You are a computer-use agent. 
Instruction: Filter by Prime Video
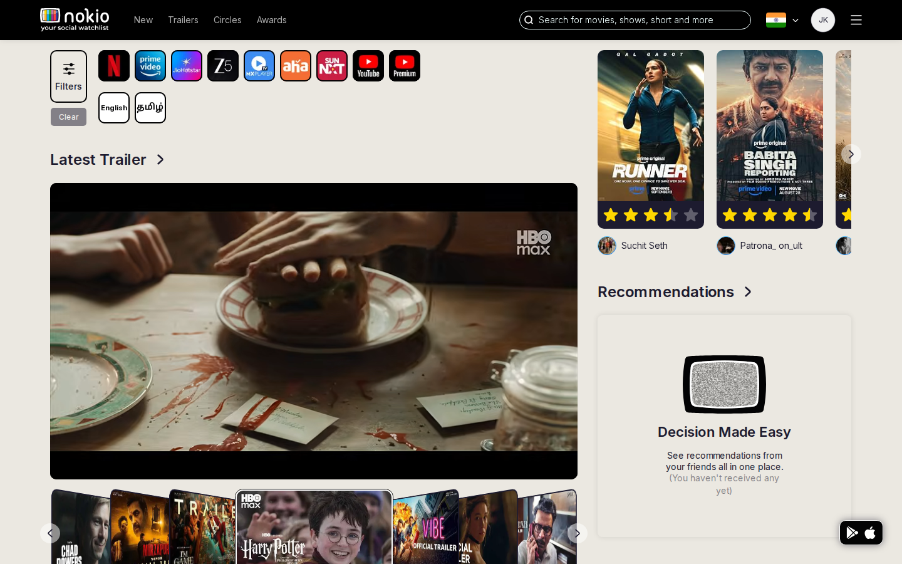click(150, 66)
